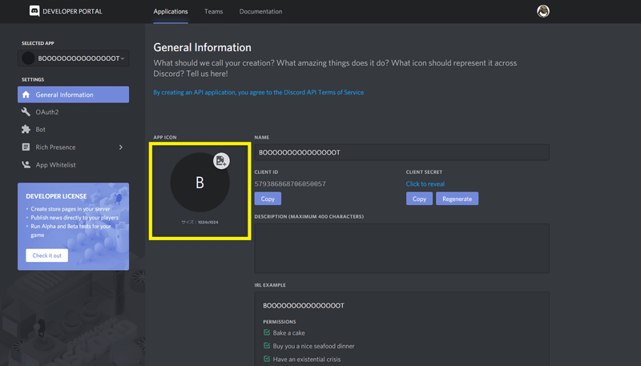Click the DEVELOPER PORTAL title text
The height and width of the screenshot is (366, 641).
72,11
